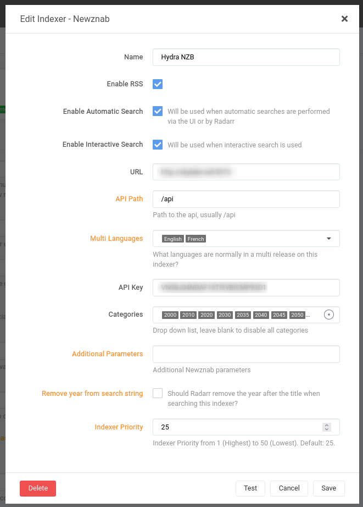The width and height of the screenshot is (363, 507).
Task: Open the Multi Languages dropdown arrow
Action: 329,238
